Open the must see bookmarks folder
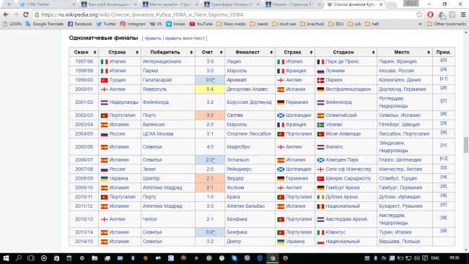 [284, 24]
